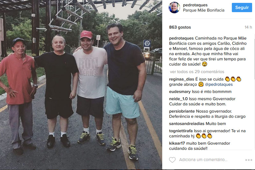Open the @pedrotaques mention in the comment
Screen dimensions: 255x170
[219, 84]
